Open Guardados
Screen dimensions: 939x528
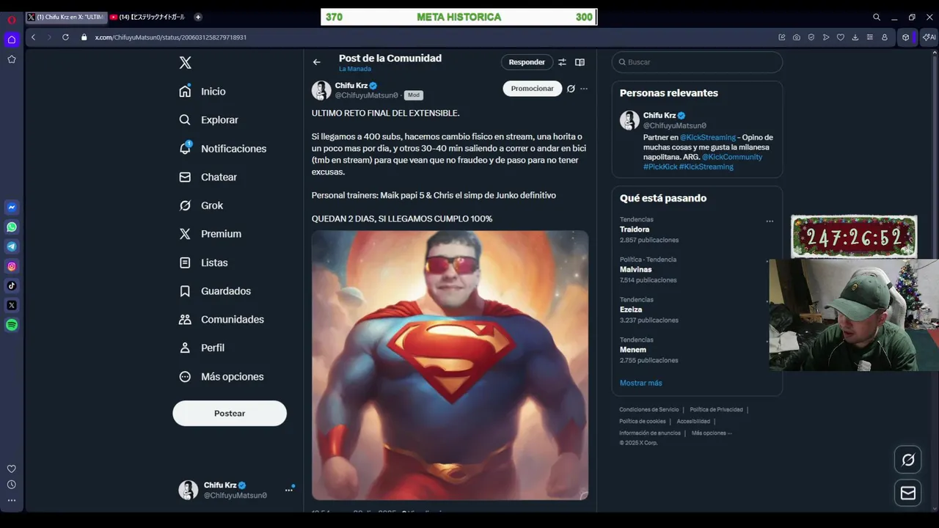tap(215, 291)
